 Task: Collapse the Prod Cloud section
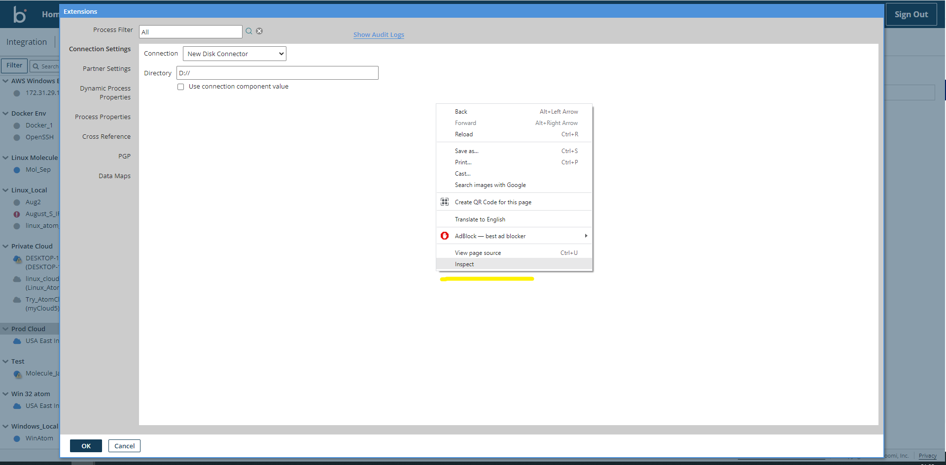click(x=5, y=328)
